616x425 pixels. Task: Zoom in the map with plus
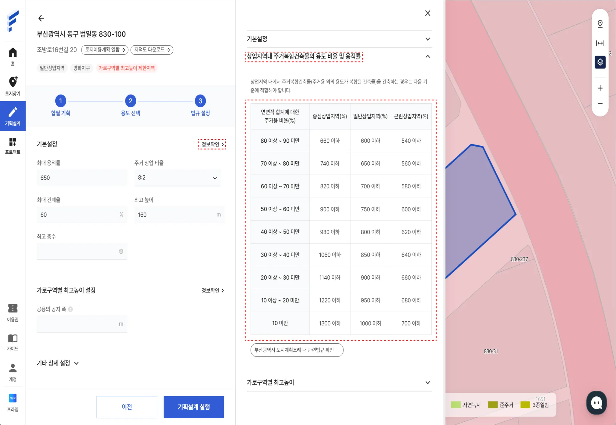600,88
